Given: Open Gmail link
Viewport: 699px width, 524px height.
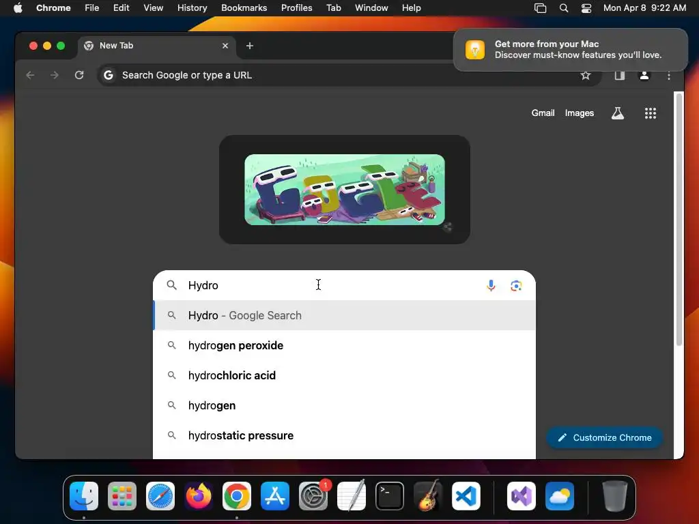Looking at the screenshot, I should coord(543,113).
